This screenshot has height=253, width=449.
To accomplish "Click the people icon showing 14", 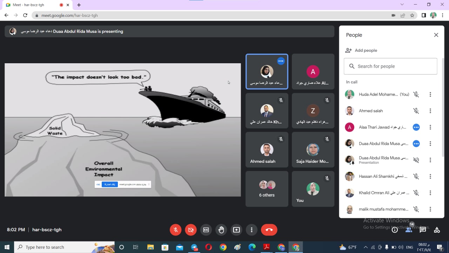I will click(x=409, y=229).
